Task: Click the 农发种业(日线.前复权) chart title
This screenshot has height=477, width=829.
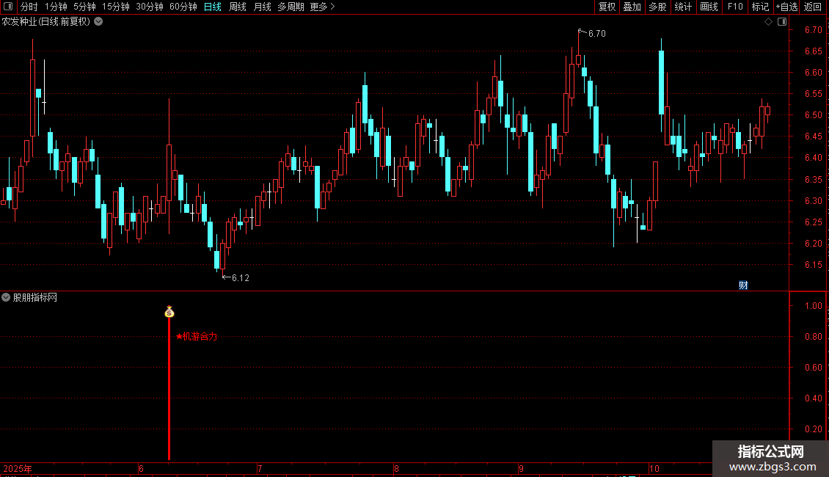Action: (x=46, y=22)
